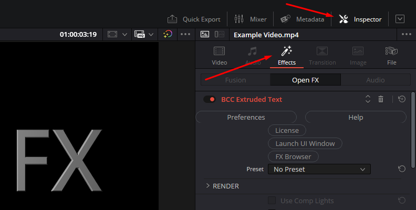The width and height of the screenshot is (416, 210).
Task: Reset the Preset parameter
Action: pos(402,169)
